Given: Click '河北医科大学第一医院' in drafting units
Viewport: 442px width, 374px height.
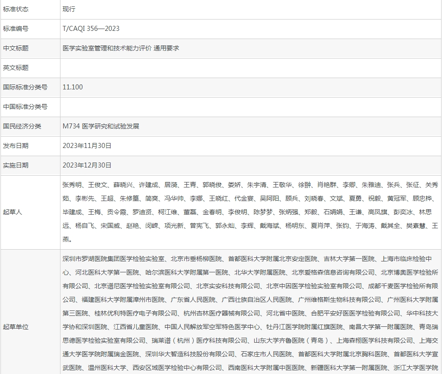Looking at the screenshot, I should point(107,272).
